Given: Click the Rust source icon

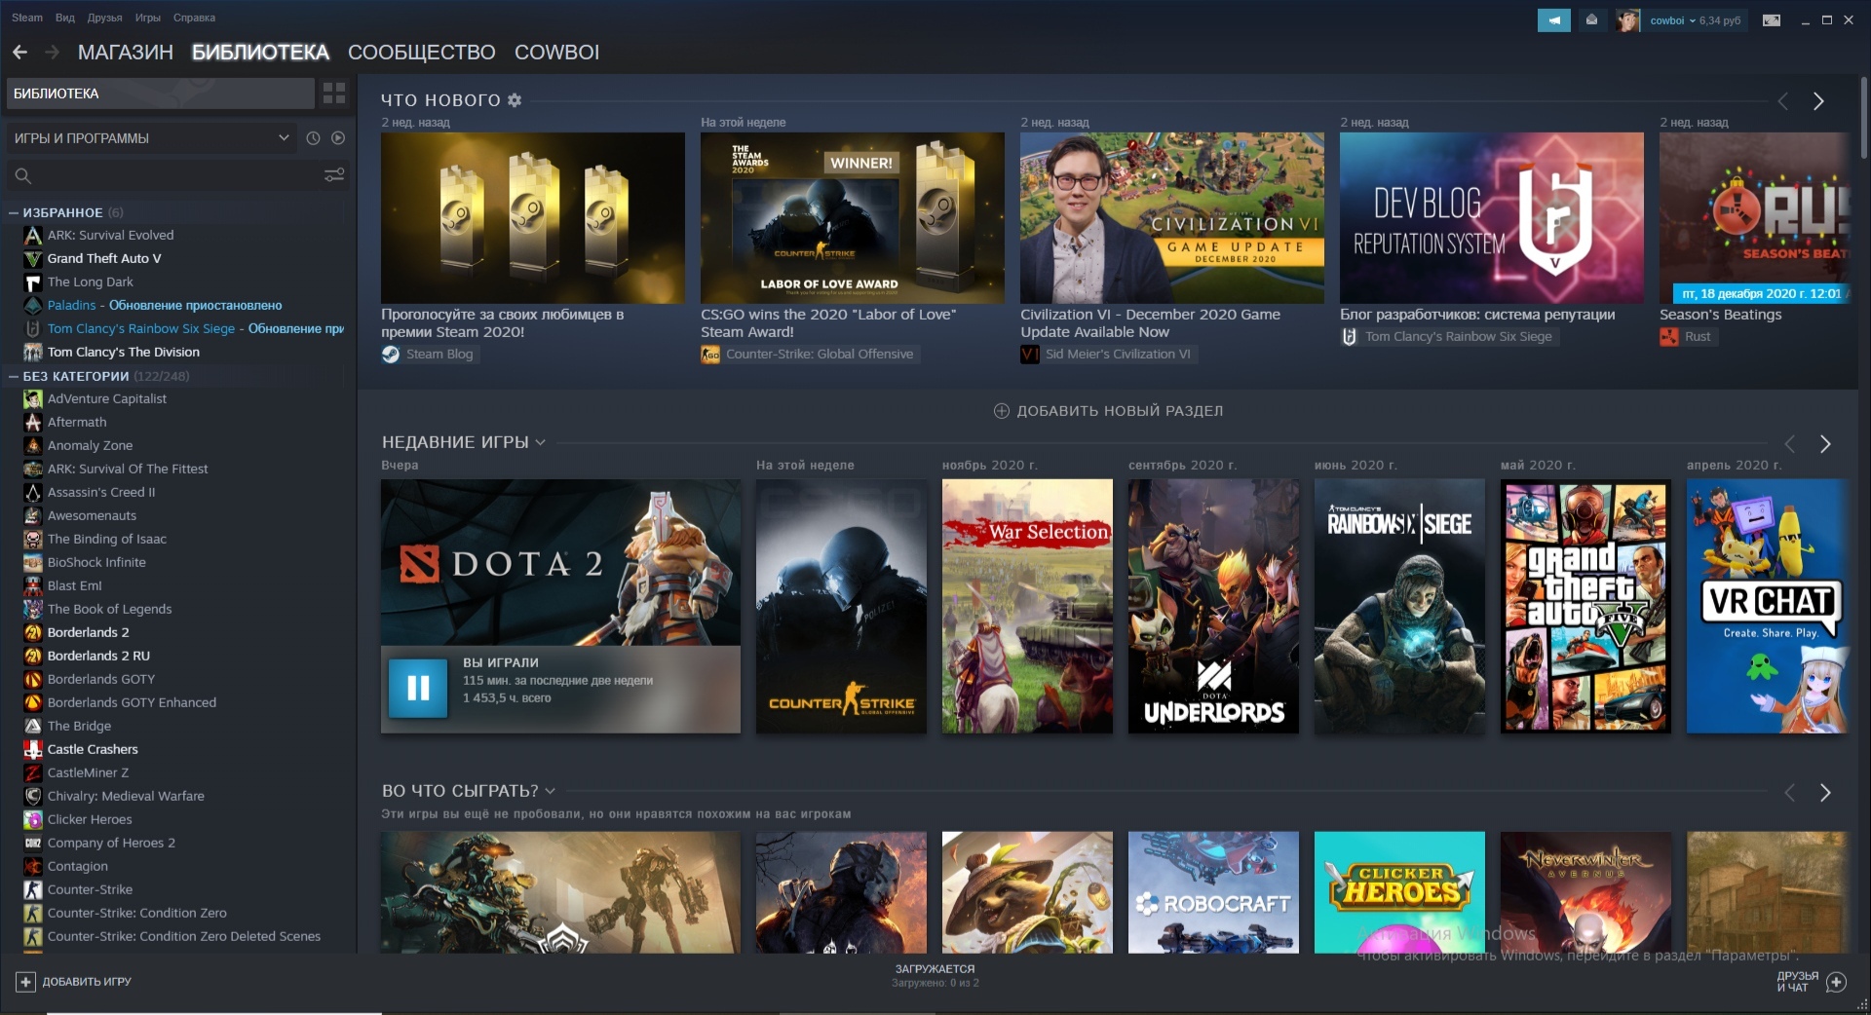Looking at the screenshot, I should 1669,337.
